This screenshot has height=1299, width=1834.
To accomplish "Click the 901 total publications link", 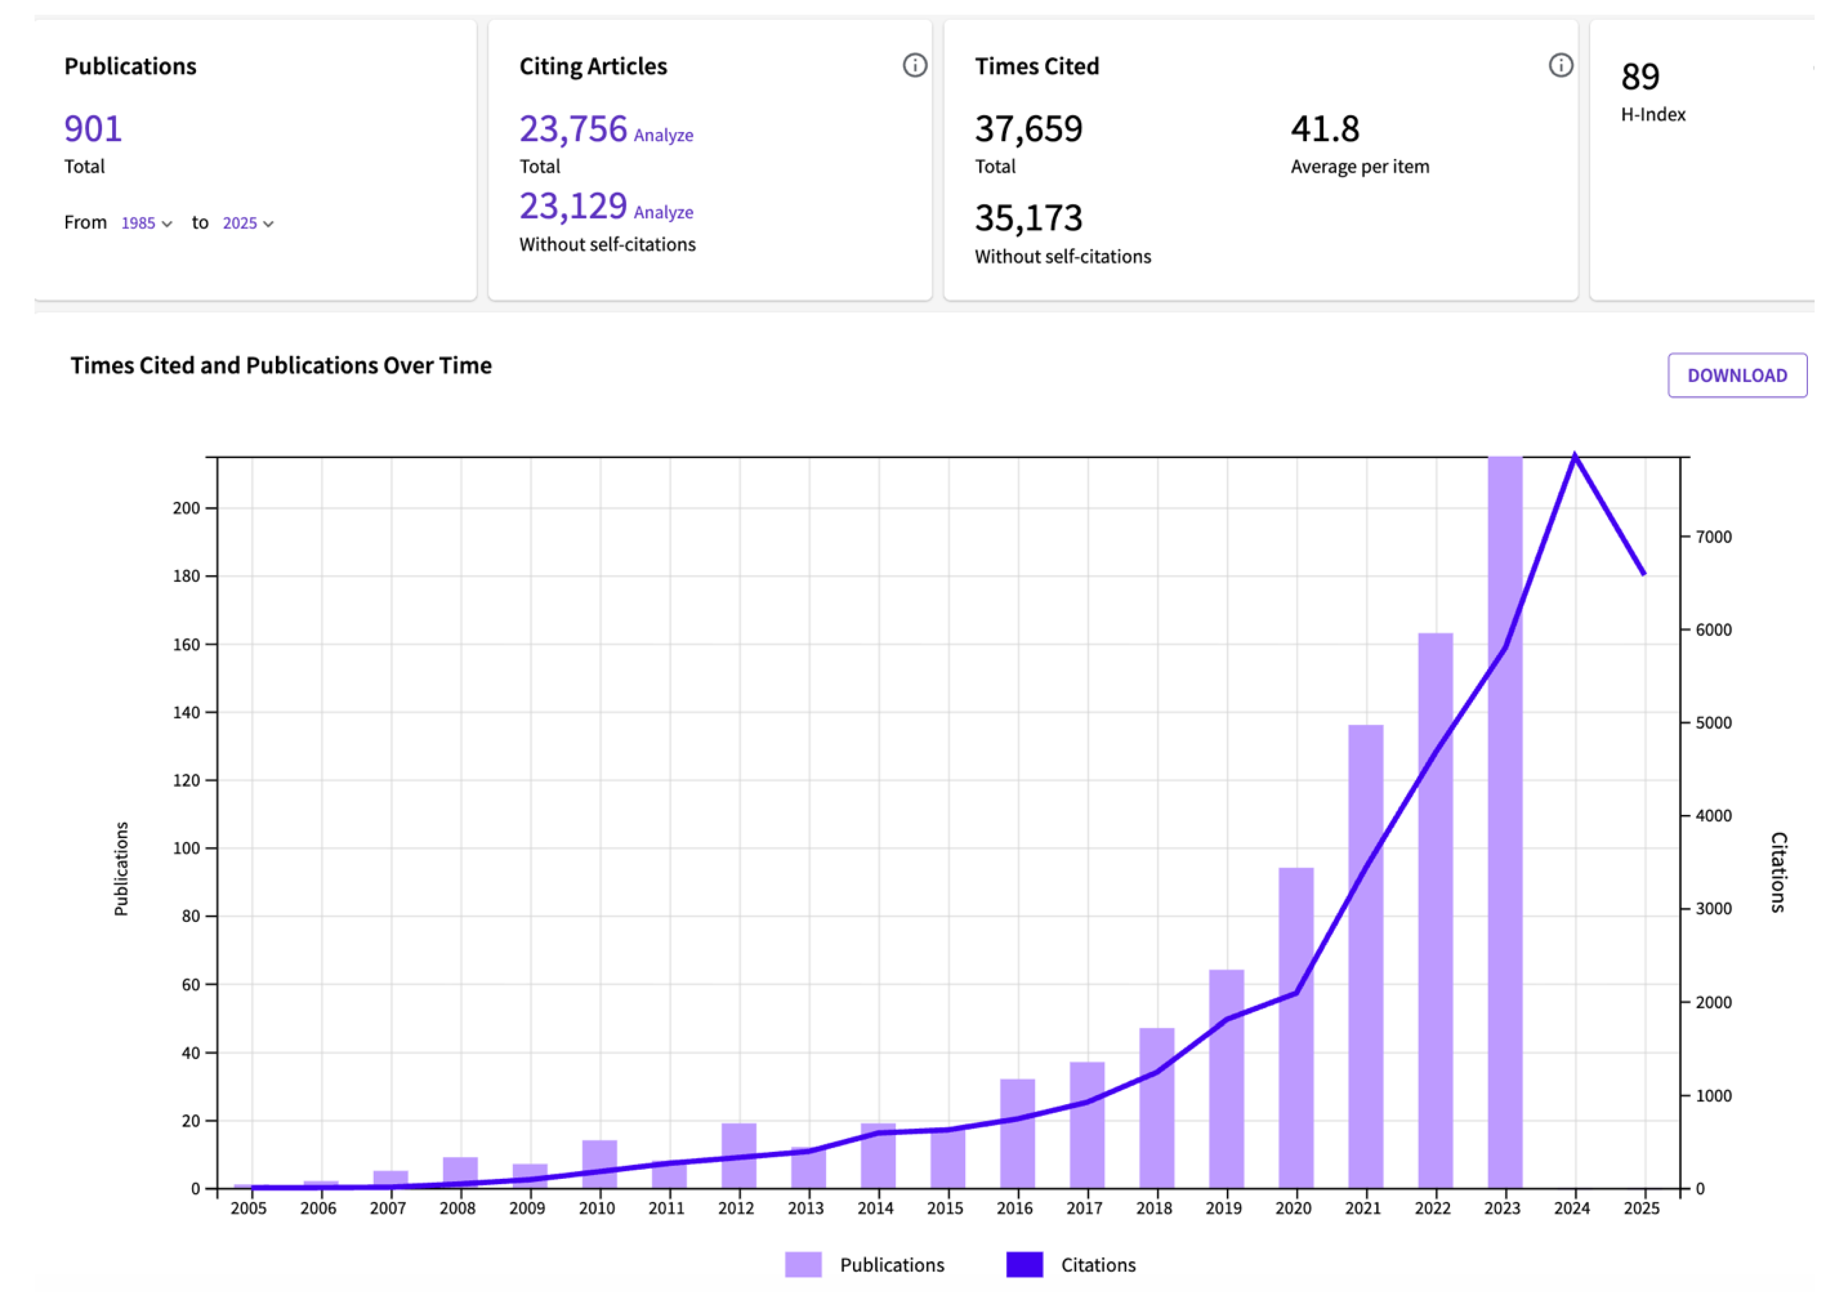I will [93, 129].
